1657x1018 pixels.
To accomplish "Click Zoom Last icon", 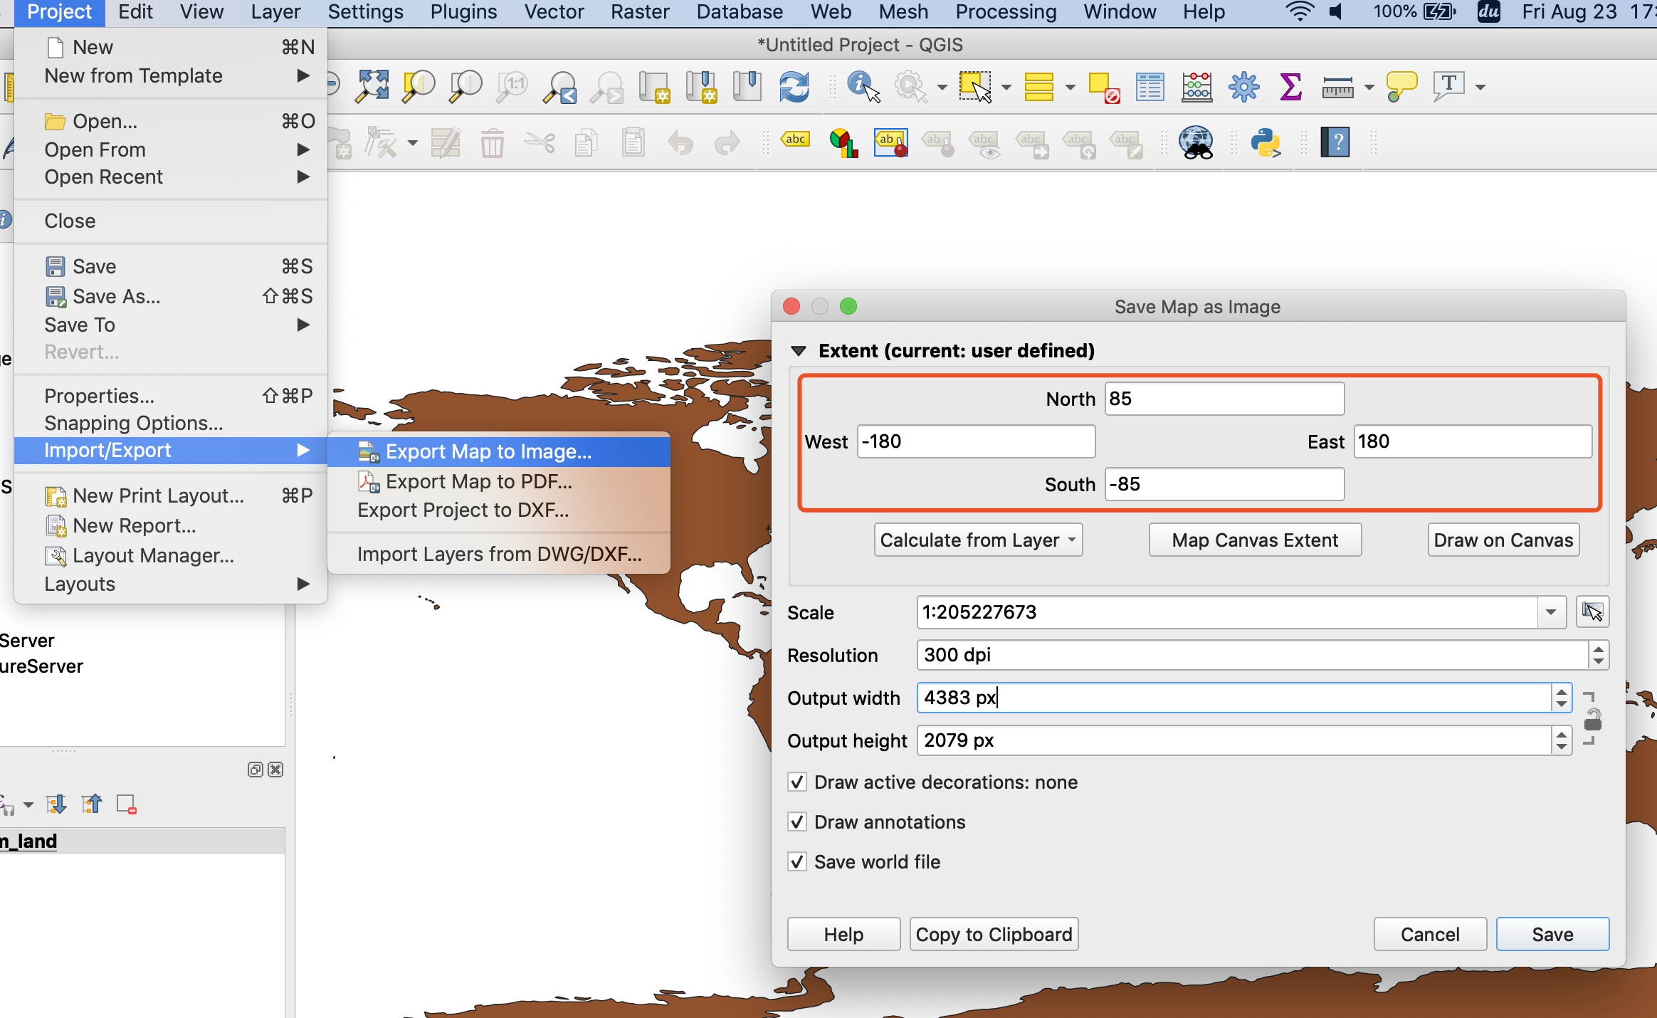I will tap(560, 87).
